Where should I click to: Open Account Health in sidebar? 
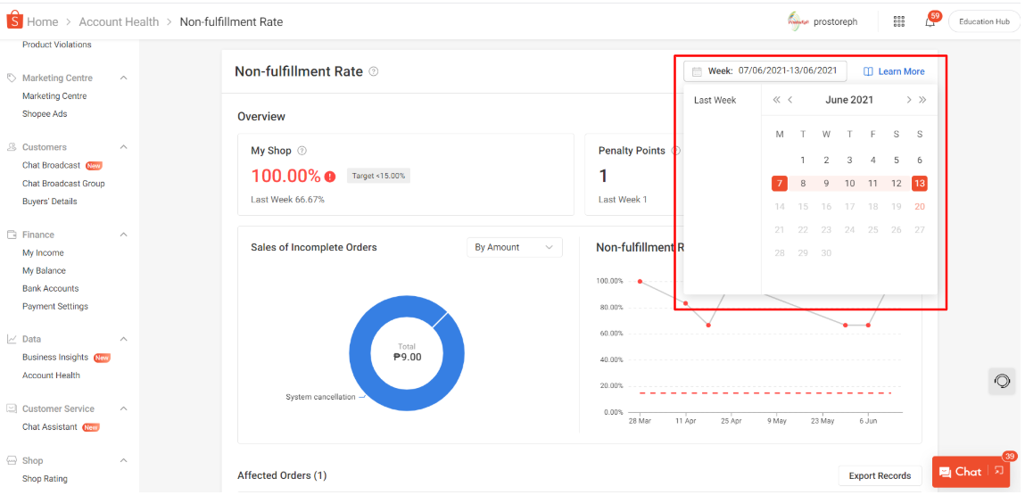pyautogui.click(x=51, y=375)
